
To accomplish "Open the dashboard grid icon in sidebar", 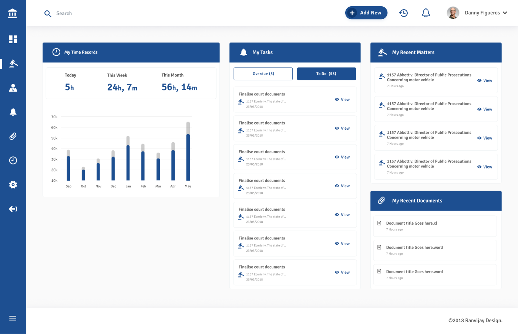I will click(13, 39).
